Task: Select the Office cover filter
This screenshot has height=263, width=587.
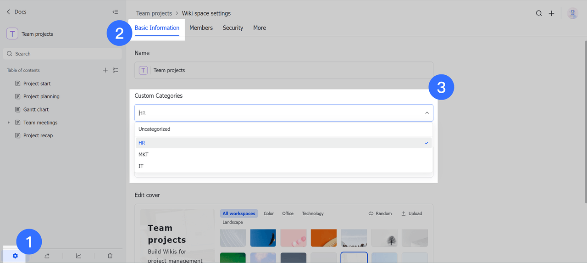Action: pyautogui.click(x=288, y=213)
